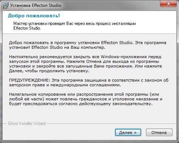Click the Мастер установки проведет Вас subtitle line

[x=75, y=23]
